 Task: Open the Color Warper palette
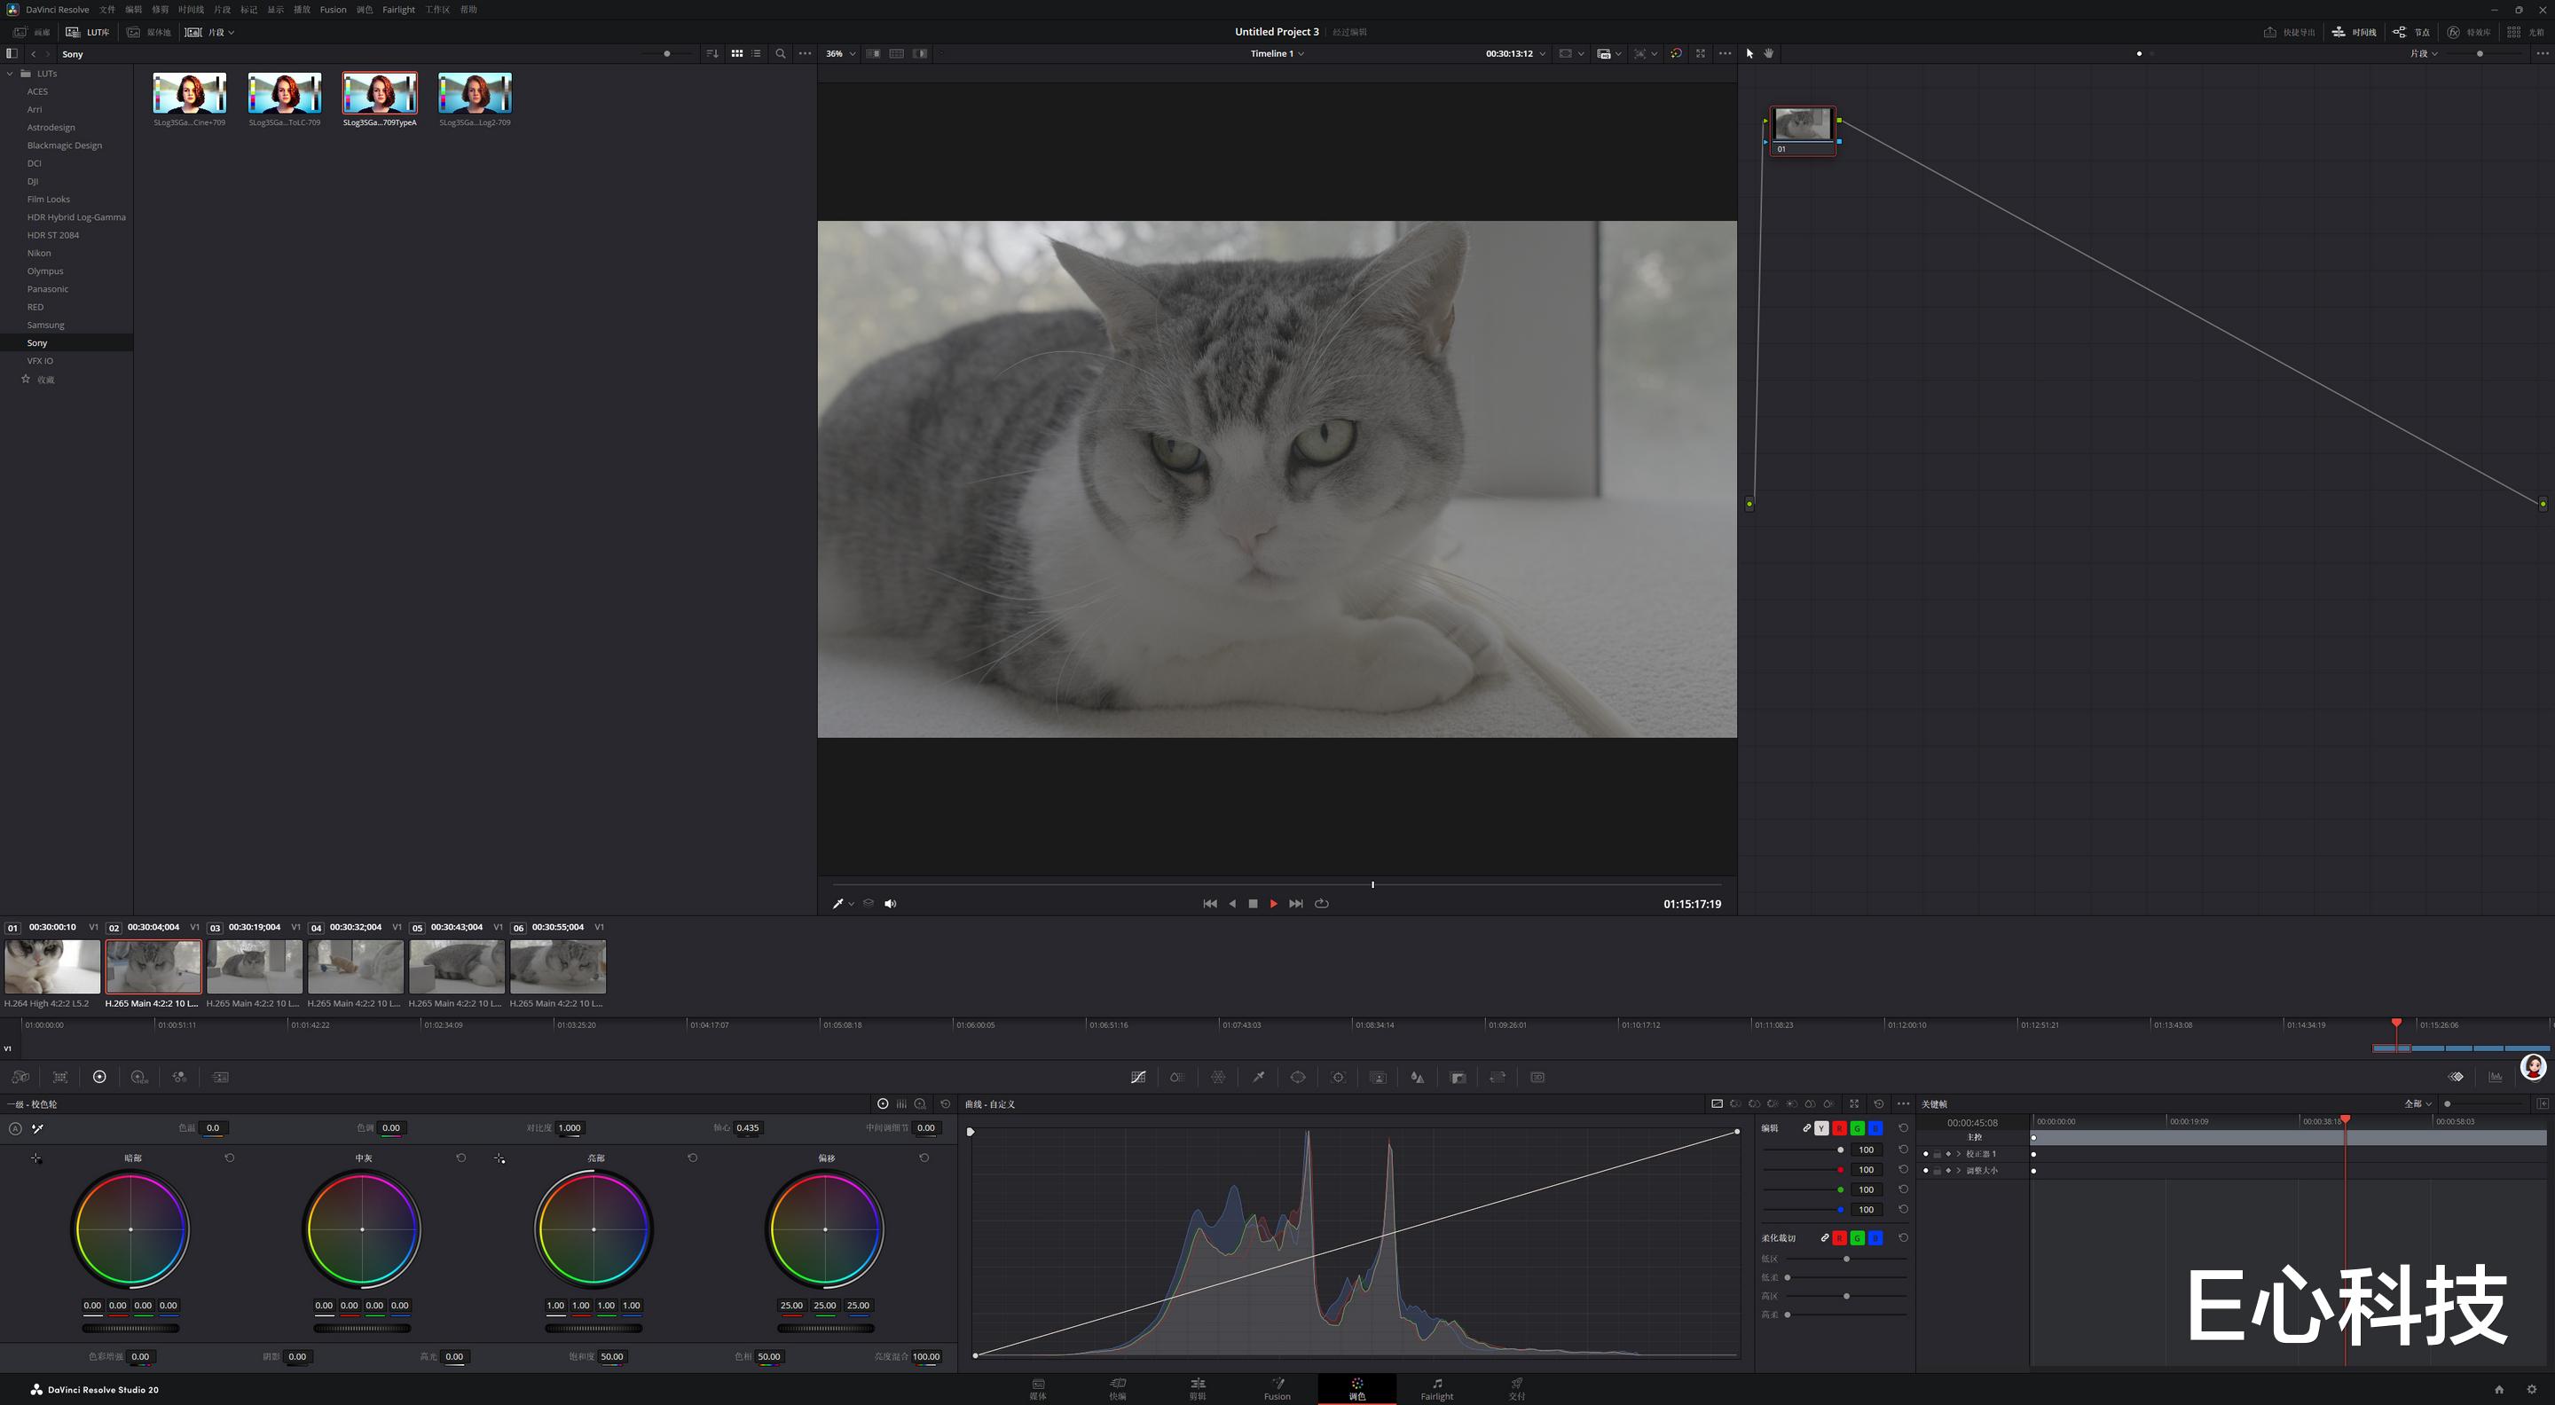1218,1077
